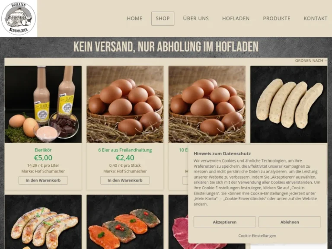Viewport: 332px width, 249px height.
Task: Open the Eierlikör product image
Action: click(x=43, y=104)
